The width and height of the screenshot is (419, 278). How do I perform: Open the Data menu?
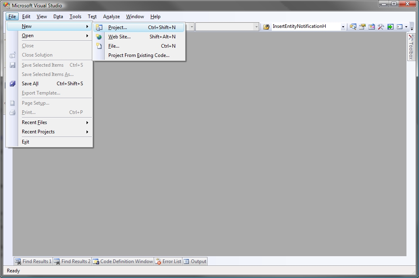(58, 17)
